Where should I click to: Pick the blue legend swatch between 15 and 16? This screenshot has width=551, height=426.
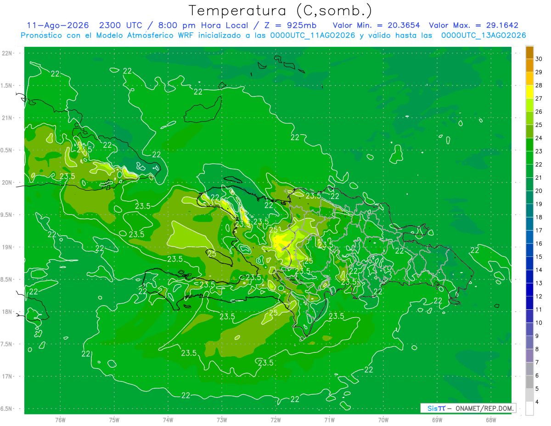click(x=529, y=250)
